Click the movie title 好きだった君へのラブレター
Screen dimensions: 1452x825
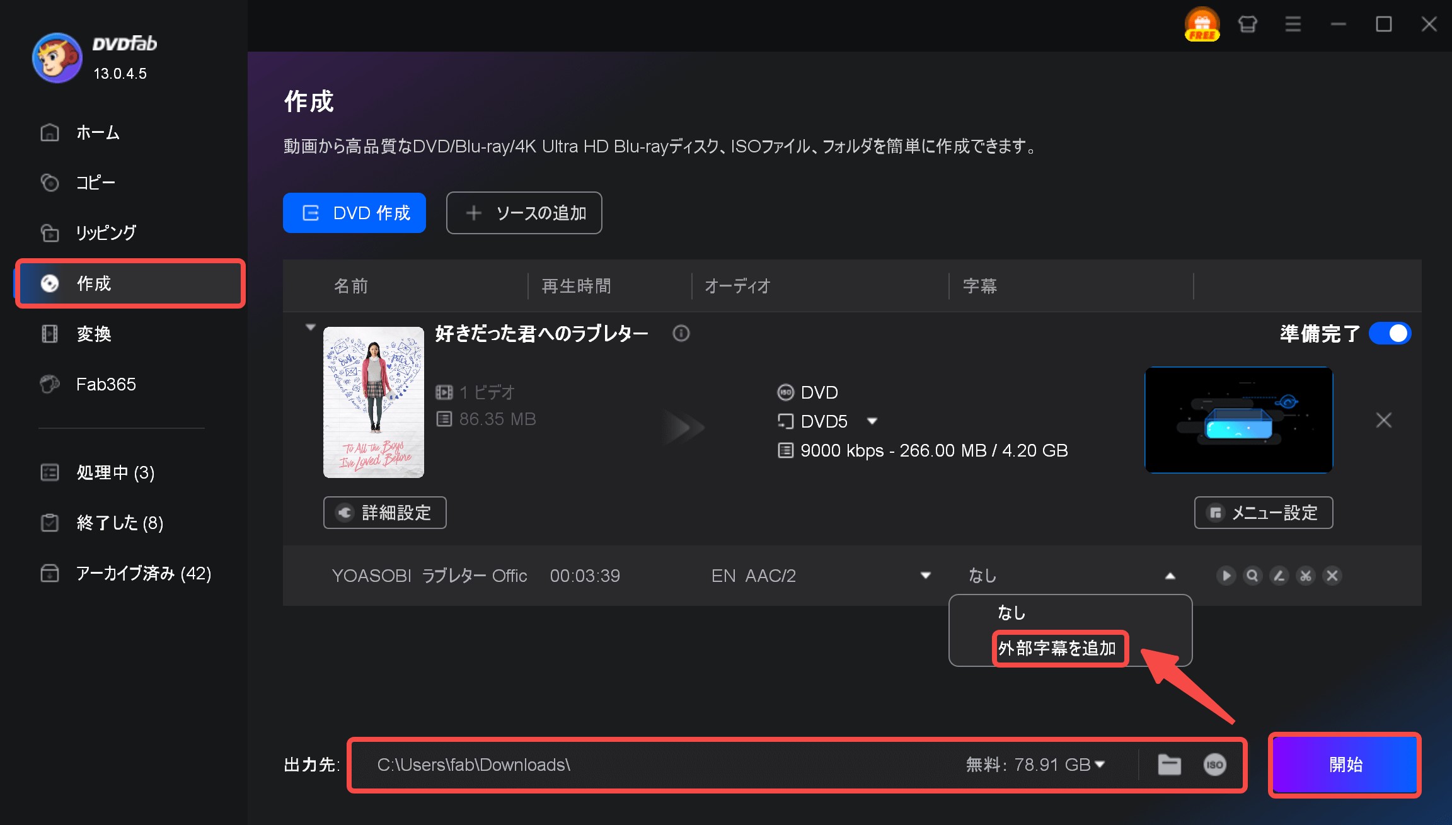coord(541,333)
